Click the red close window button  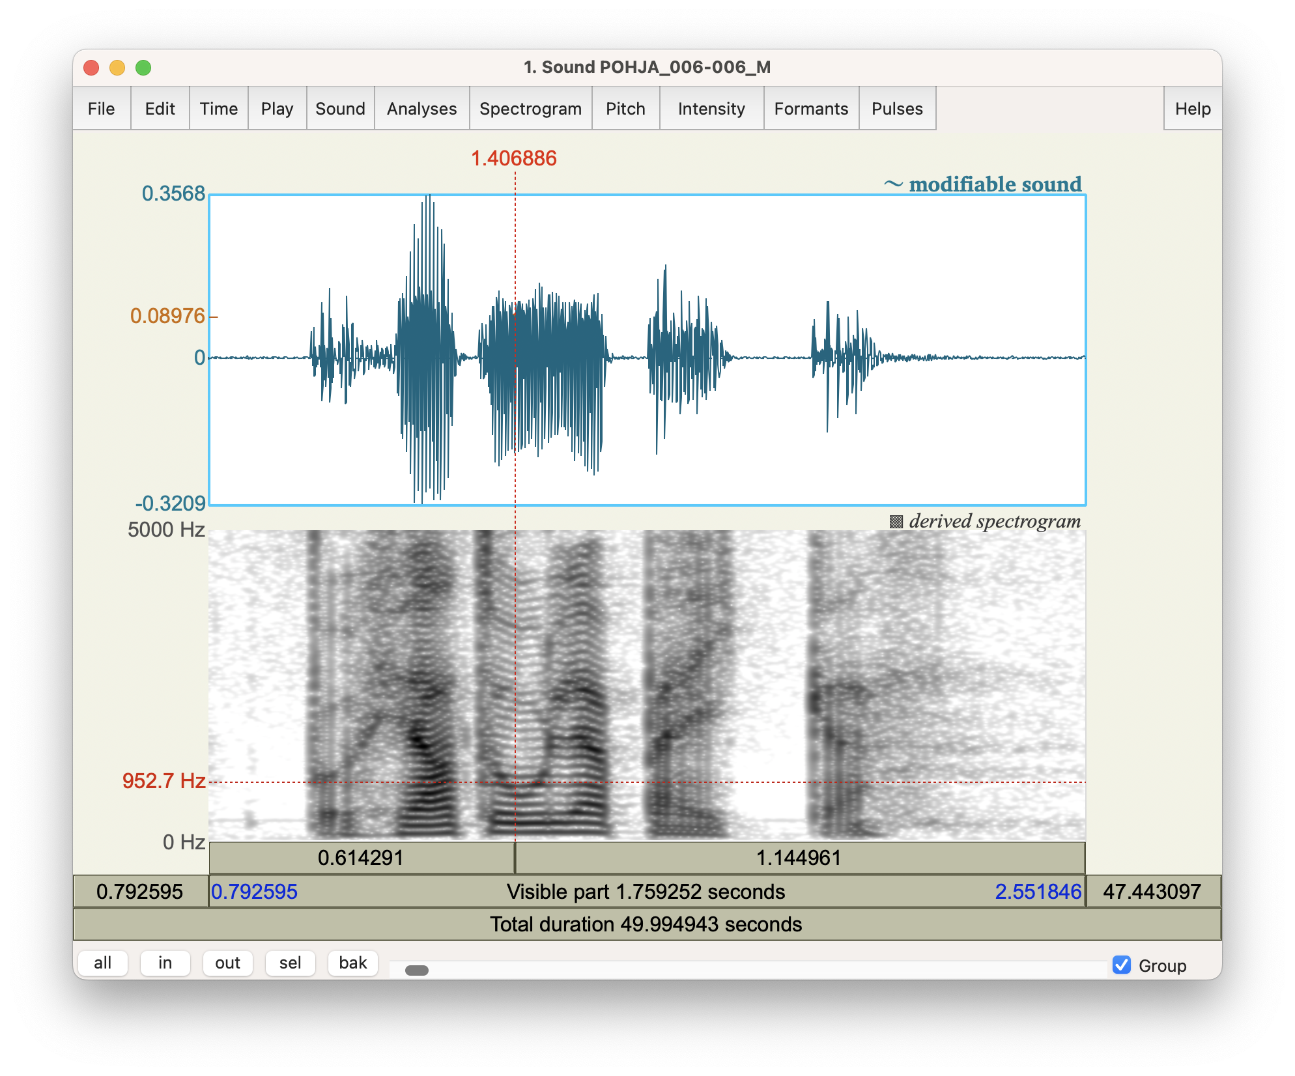pos(92,68)
